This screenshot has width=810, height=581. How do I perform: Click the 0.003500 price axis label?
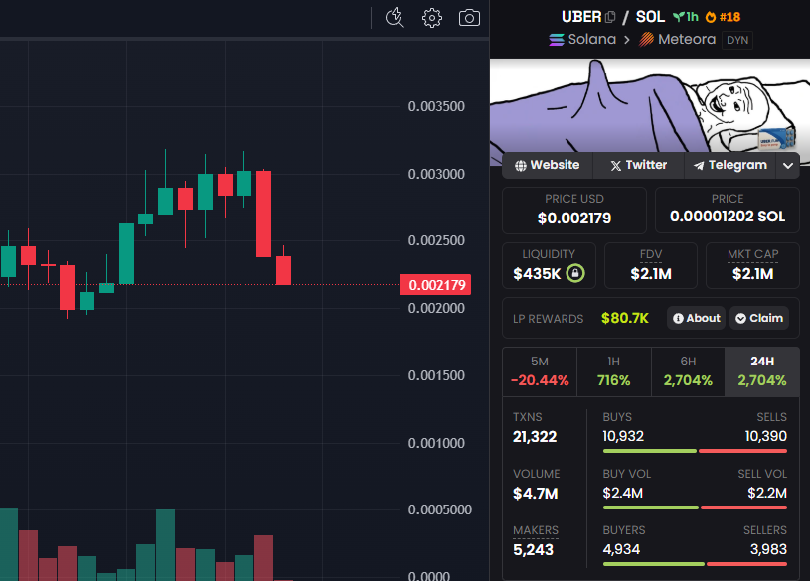[x=436, y=107]
